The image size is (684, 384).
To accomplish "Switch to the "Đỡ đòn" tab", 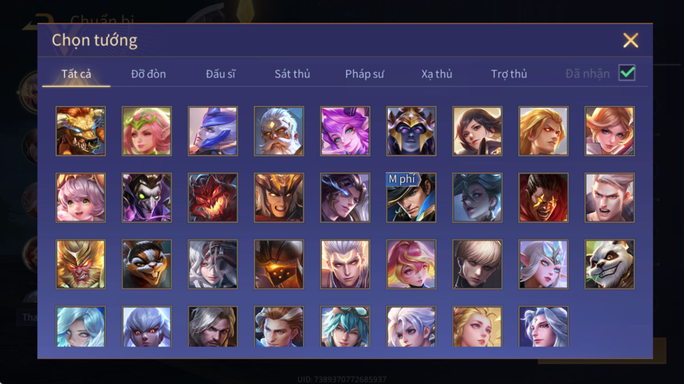I will [x=149, y=74].
